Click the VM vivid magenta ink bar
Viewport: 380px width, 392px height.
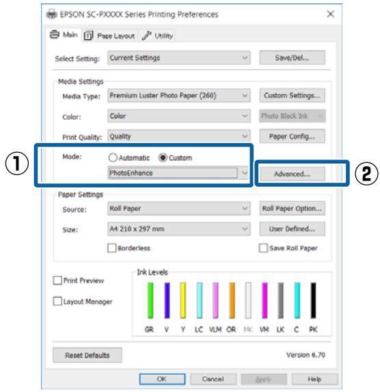coord(264,300)
